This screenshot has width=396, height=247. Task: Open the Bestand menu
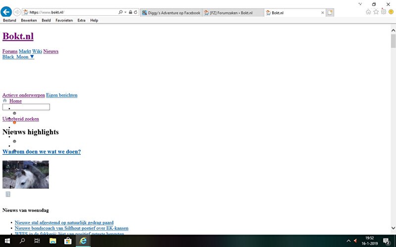click(9, 20)
